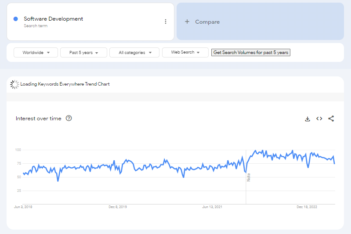Click the Dec 8, 2019 axis label
This screenshot has width=351, height=234.
pyautogui.click(x=118, y=207)
